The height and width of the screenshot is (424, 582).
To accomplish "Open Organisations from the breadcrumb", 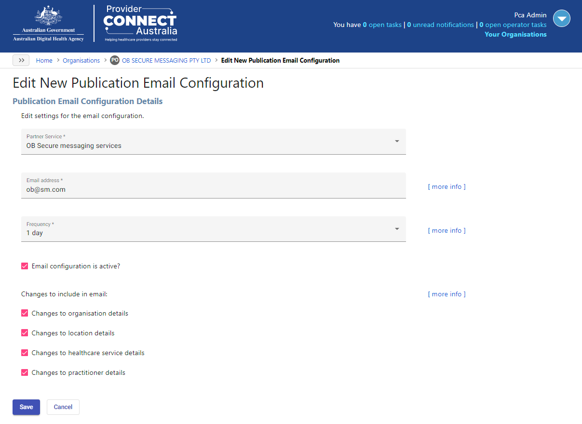I will coord(81,60).
